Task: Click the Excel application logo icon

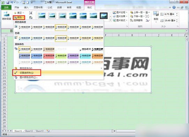Action: 3,2
